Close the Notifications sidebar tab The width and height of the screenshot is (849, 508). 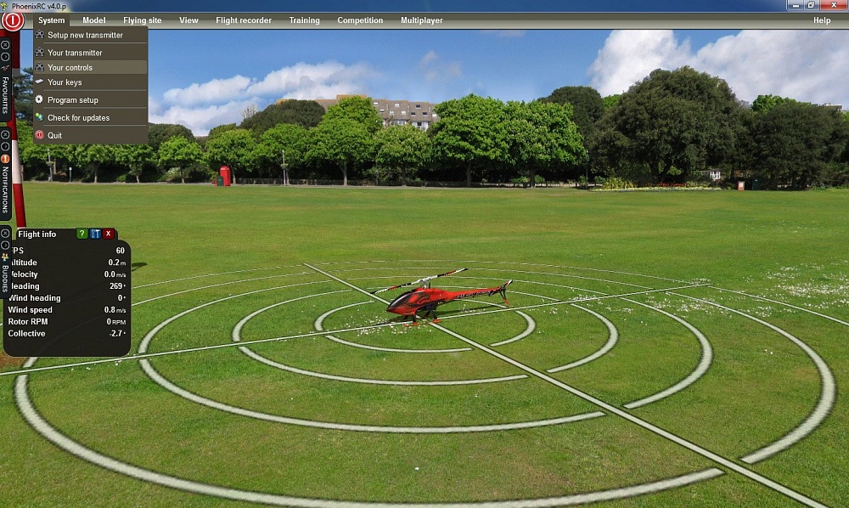pyautogui.click(x=5, y=135)
